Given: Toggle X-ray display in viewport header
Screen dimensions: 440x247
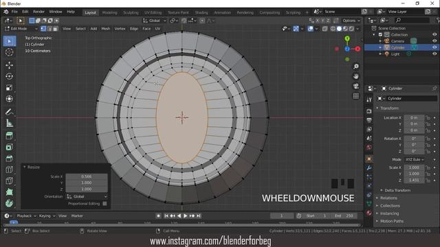Looking at the screenshot, I should tap(324, 29).
